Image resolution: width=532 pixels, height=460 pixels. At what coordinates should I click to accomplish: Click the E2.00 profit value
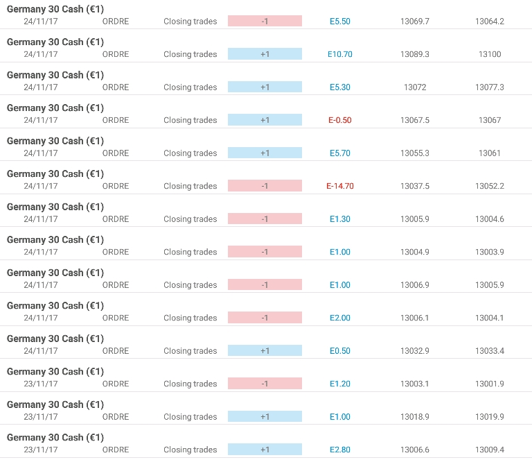pos(339,318)
